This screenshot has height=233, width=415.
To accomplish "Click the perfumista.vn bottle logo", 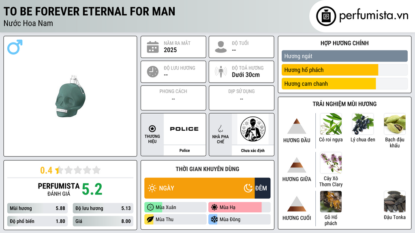I will click(326, 16).
